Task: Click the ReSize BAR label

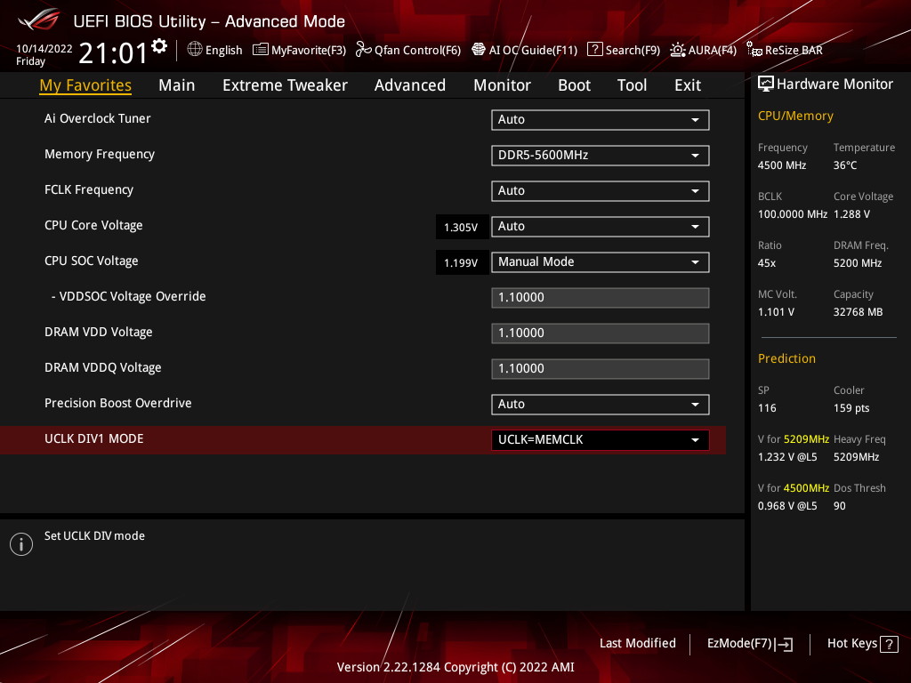Action: pyautogui.click(x=794, y=50)
